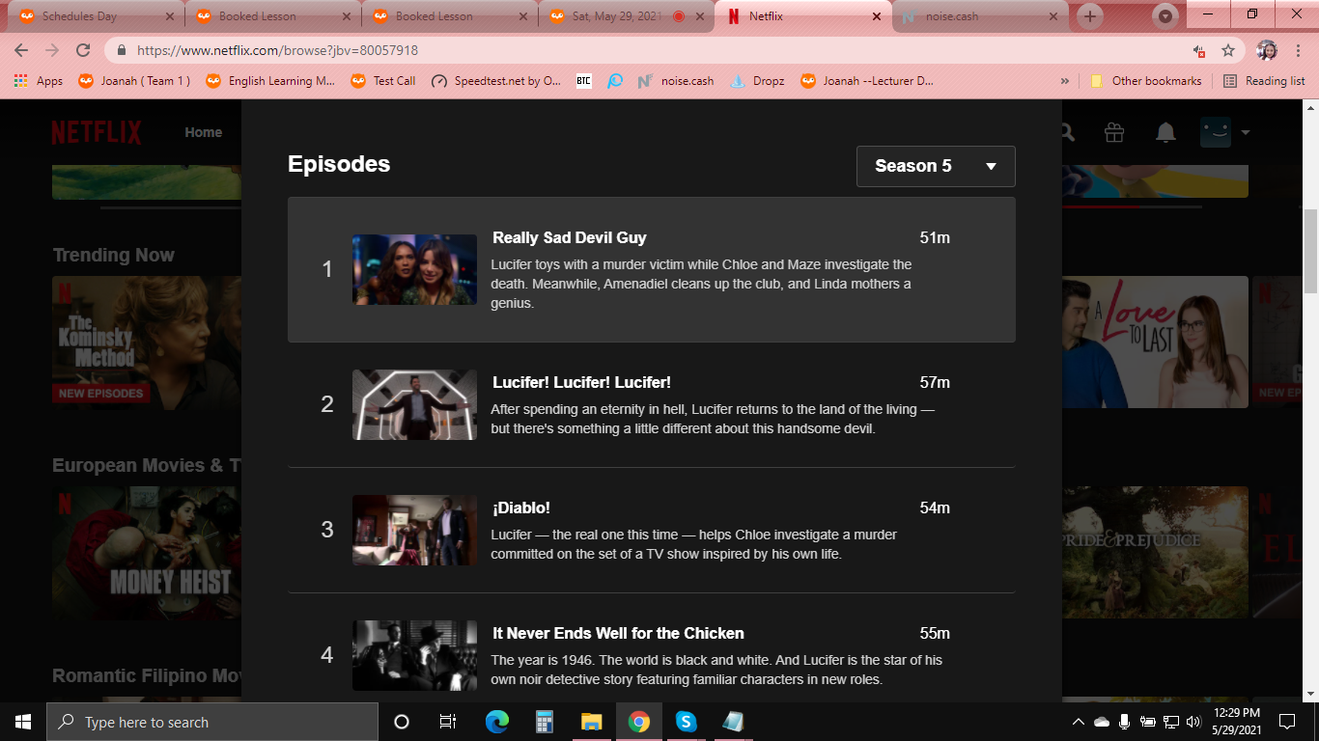The image size is (1319, 741).
Task: Play episode 4 noir thumbnail
Action: (414, 655)
